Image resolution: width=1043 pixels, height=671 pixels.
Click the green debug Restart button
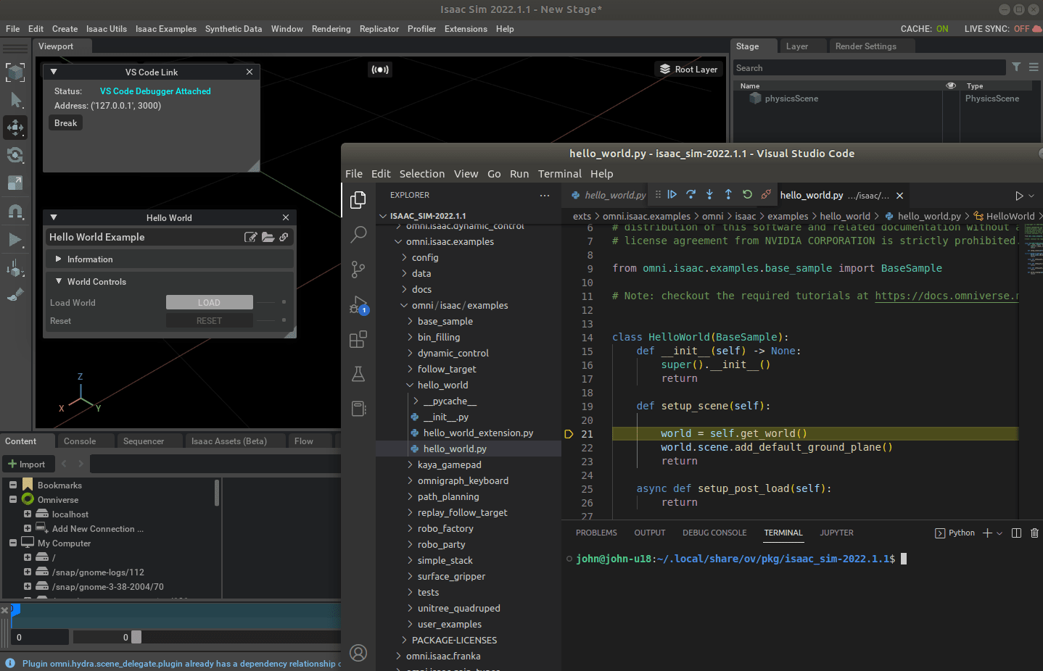(x=747, y=194)
